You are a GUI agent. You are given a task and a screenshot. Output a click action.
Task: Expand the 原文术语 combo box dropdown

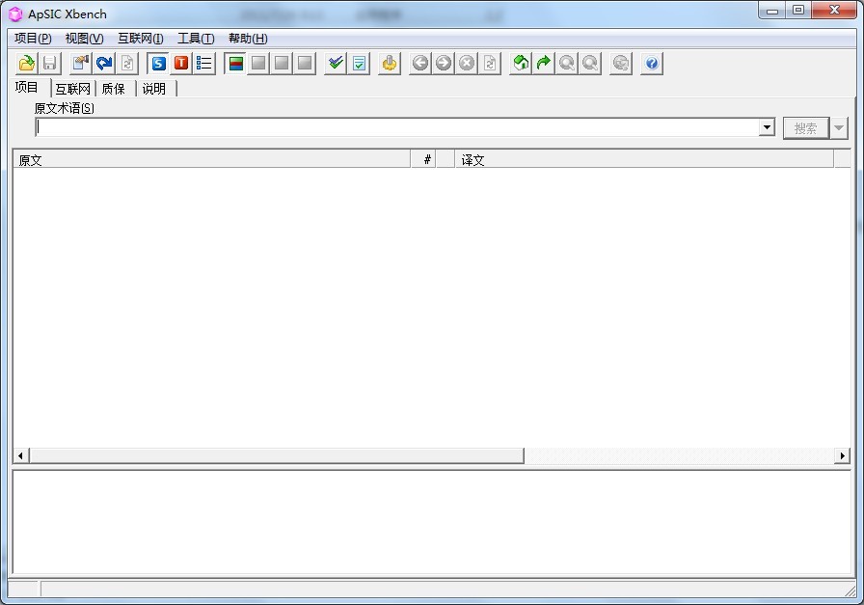pos(767,127)
